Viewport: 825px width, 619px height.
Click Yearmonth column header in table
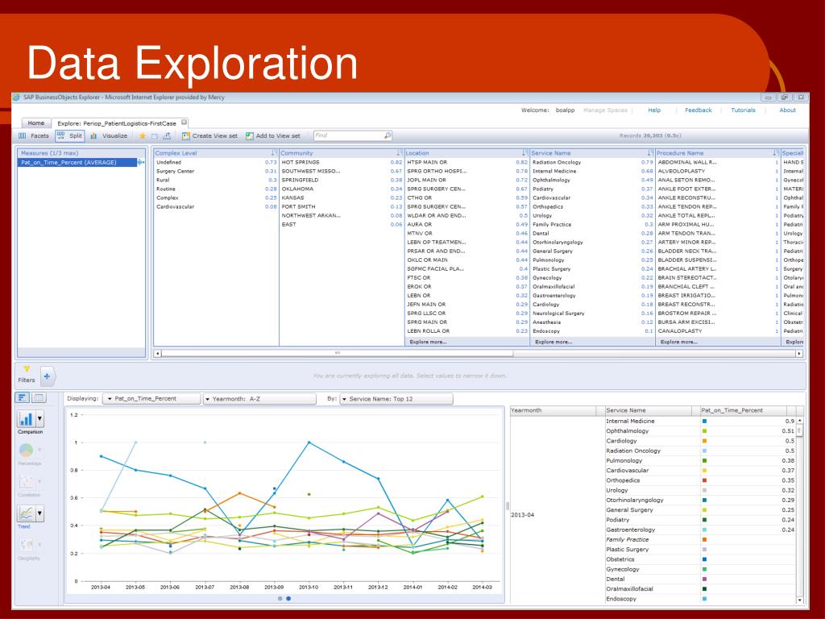pos(553,410)
